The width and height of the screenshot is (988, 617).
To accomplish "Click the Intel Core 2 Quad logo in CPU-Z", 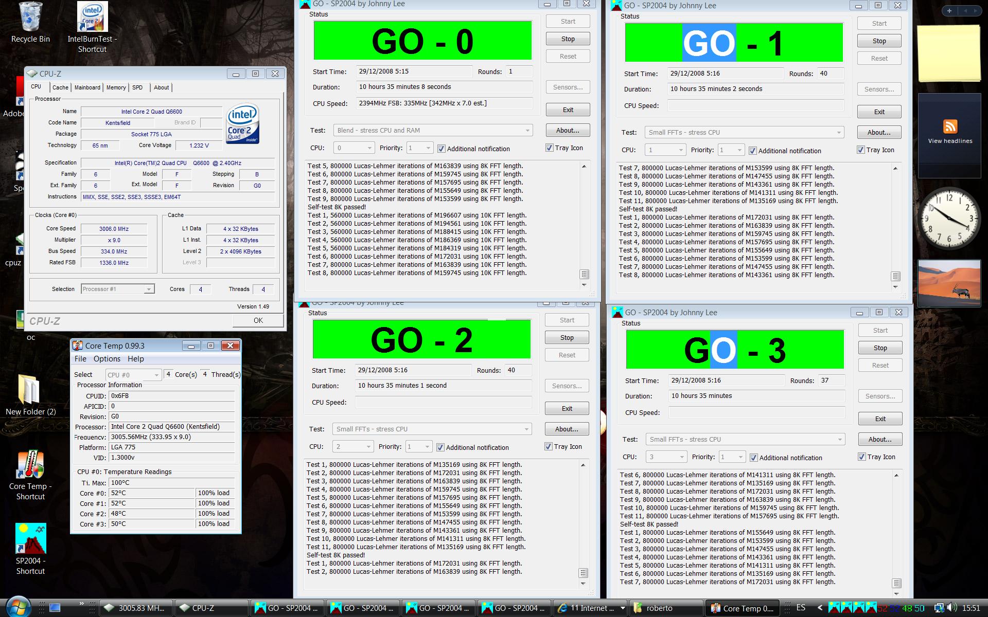I will pyautogui.click(x=243, y=123).
